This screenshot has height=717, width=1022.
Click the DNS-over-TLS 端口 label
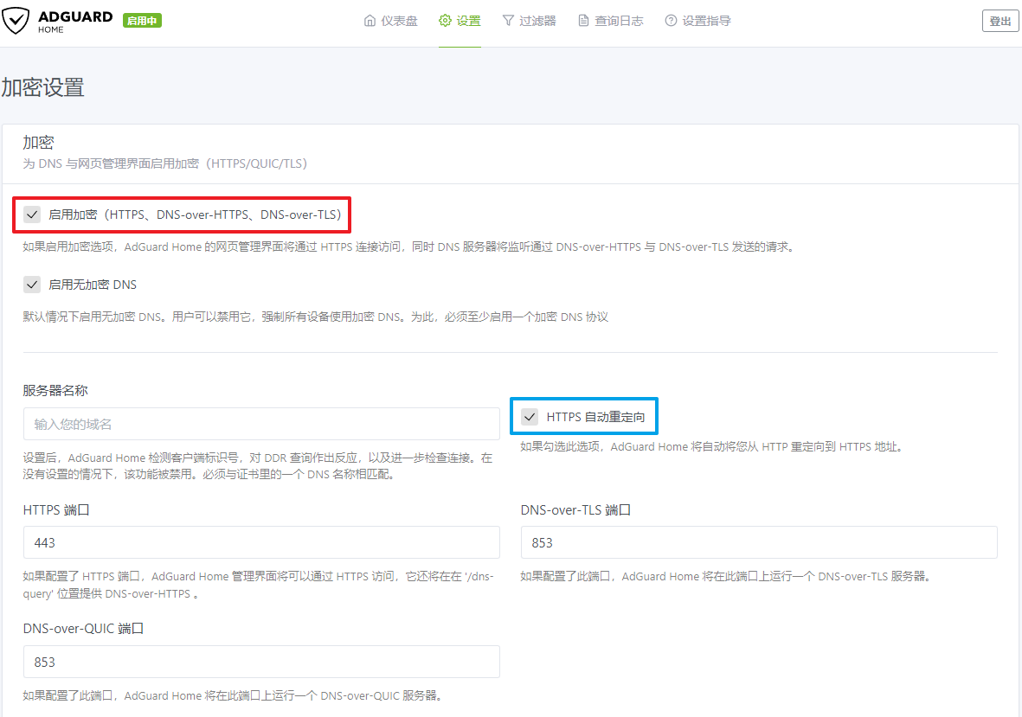click(575, 510)
